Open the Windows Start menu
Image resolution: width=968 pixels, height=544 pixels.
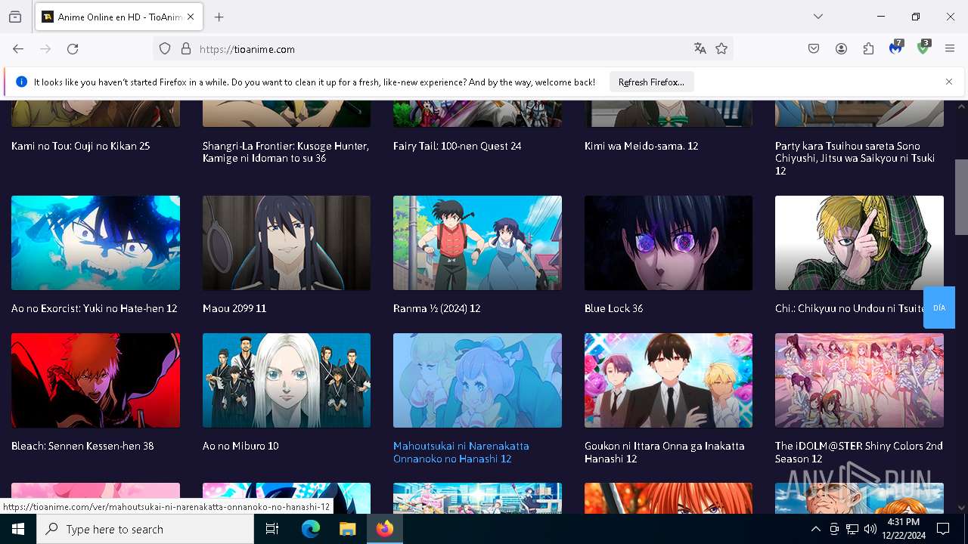point(18,529)
